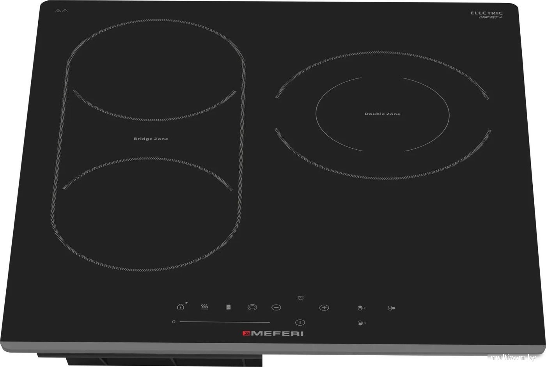Toggle the double ring zone icon
Screen dimensions: 546x367
(x=252, y=307)
